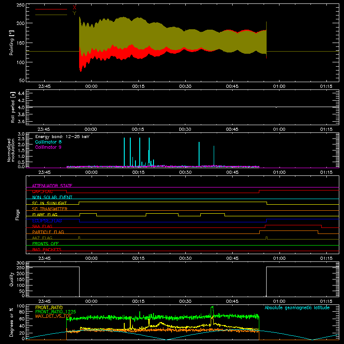This screenshot has width=344, height=344.
Task: Click the 4.0 tick on Roll period axis
Action: coord(21,107)
